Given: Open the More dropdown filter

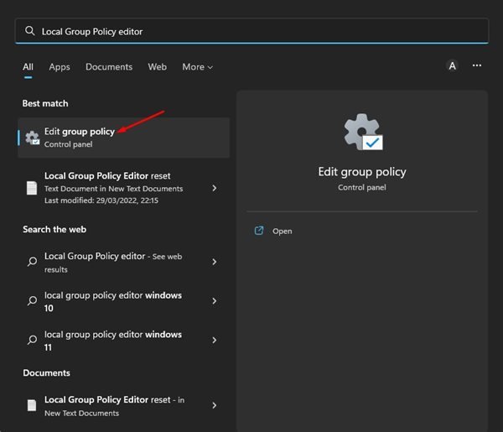Looking at the screenshot, I should point(197,67).
